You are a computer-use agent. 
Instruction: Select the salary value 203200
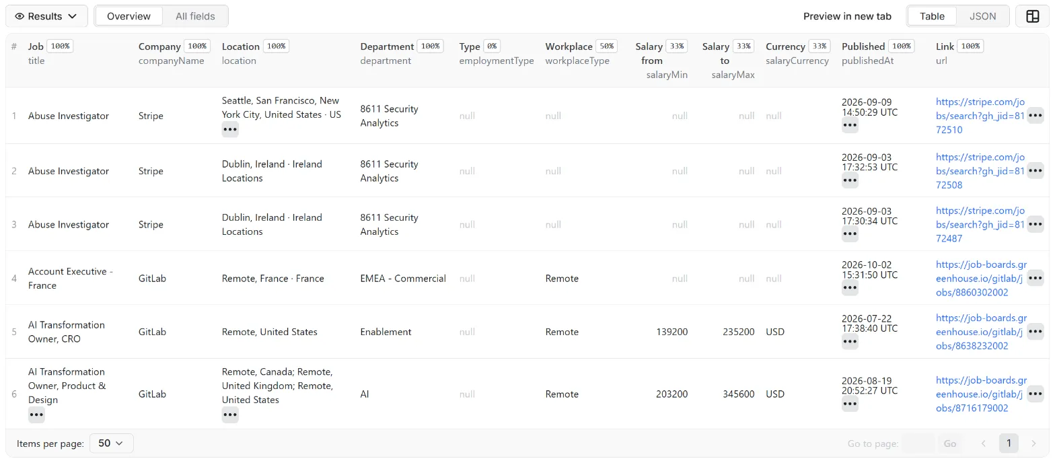(x=671, y=394)
